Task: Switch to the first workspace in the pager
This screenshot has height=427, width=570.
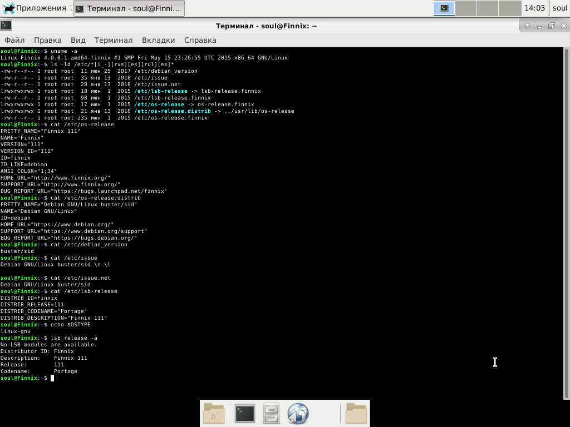Action: pos(444,8)
